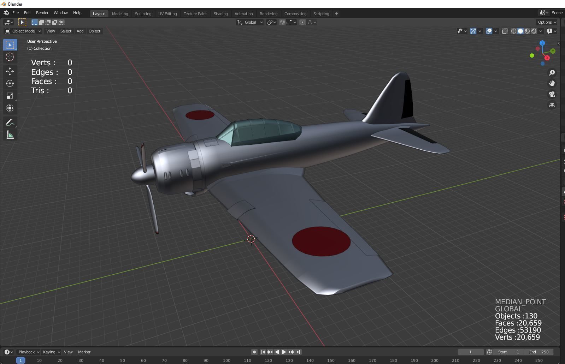Click the zoom magnifier viewport icon
The height and width of the screenshot is (364, 565).
[x=552, y=72]
